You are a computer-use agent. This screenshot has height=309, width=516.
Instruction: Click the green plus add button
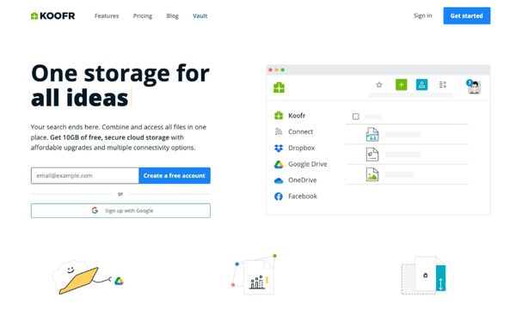coord(401,85)
